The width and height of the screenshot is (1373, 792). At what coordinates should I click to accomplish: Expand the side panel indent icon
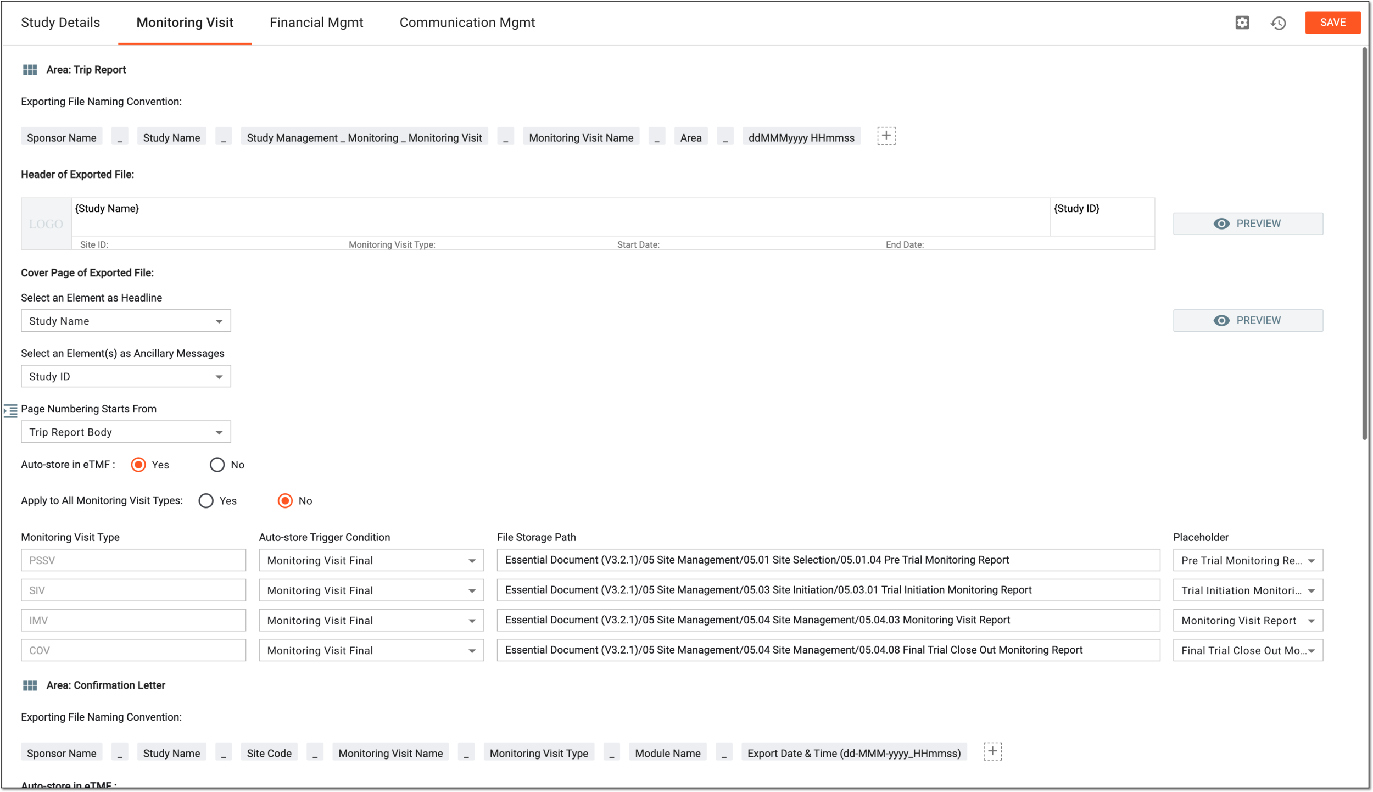[x=10, y=411]
